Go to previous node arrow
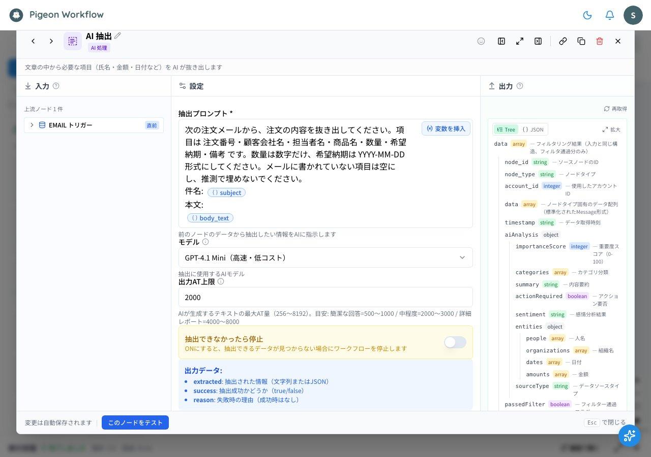 click(33, 41)
